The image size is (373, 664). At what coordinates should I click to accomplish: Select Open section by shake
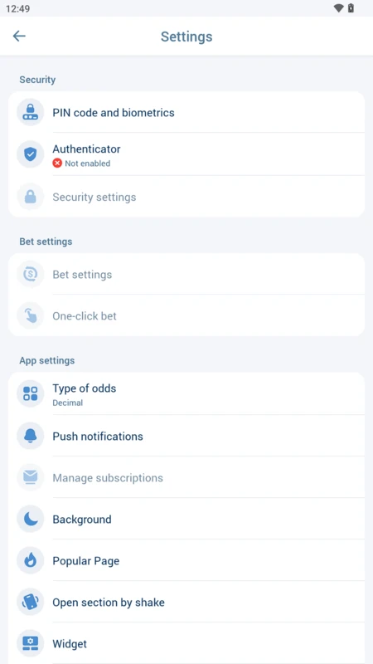coord(186,602)
